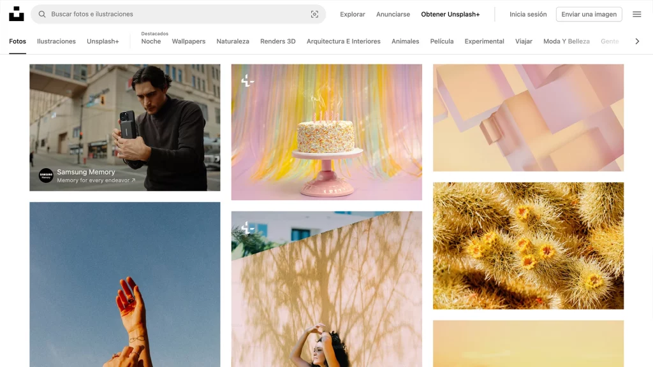
Task: Open the Wallpapers category
Action: click(188, 41)
